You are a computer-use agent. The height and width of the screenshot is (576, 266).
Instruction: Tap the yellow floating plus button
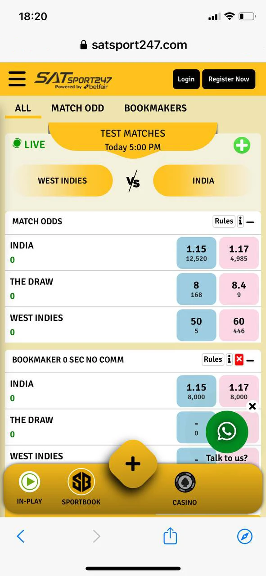[133, 463]
